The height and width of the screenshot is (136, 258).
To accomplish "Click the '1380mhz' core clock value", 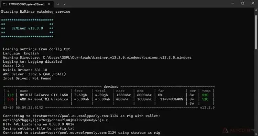I will [x=123, y=95].
